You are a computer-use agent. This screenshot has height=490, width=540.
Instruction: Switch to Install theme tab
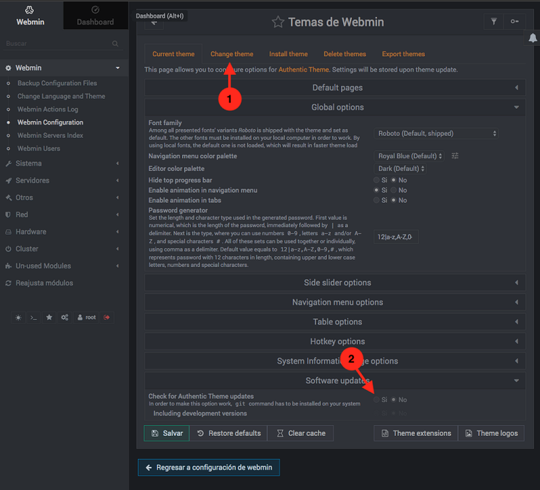[x=288, y=54]
